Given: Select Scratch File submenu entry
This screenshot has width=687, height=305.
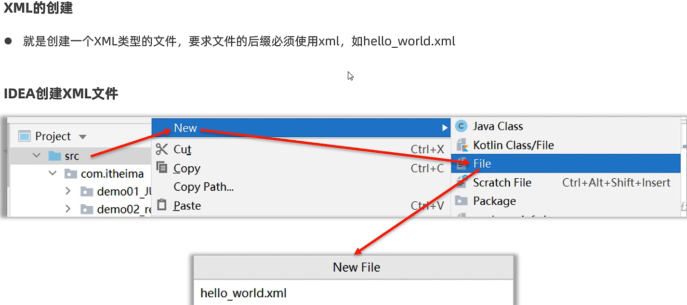Looking at the screenshot, I should pyautogui.click(x=502, y=183).
